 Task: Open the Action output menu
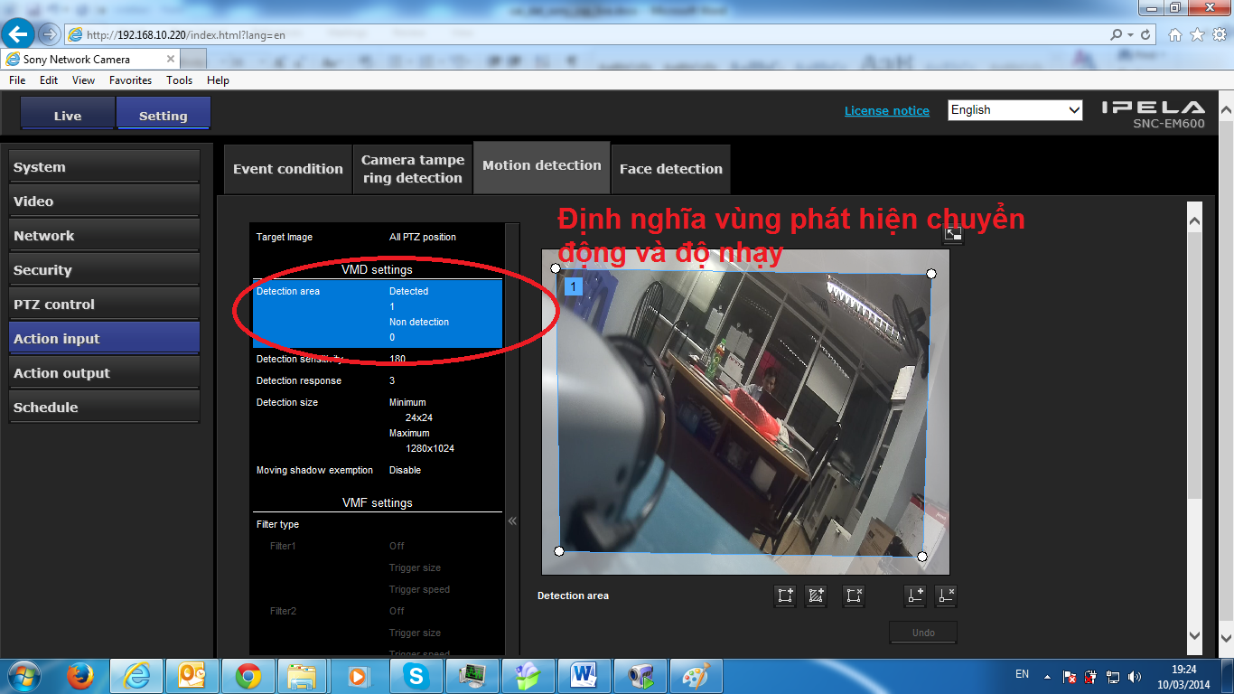(104, 373)
